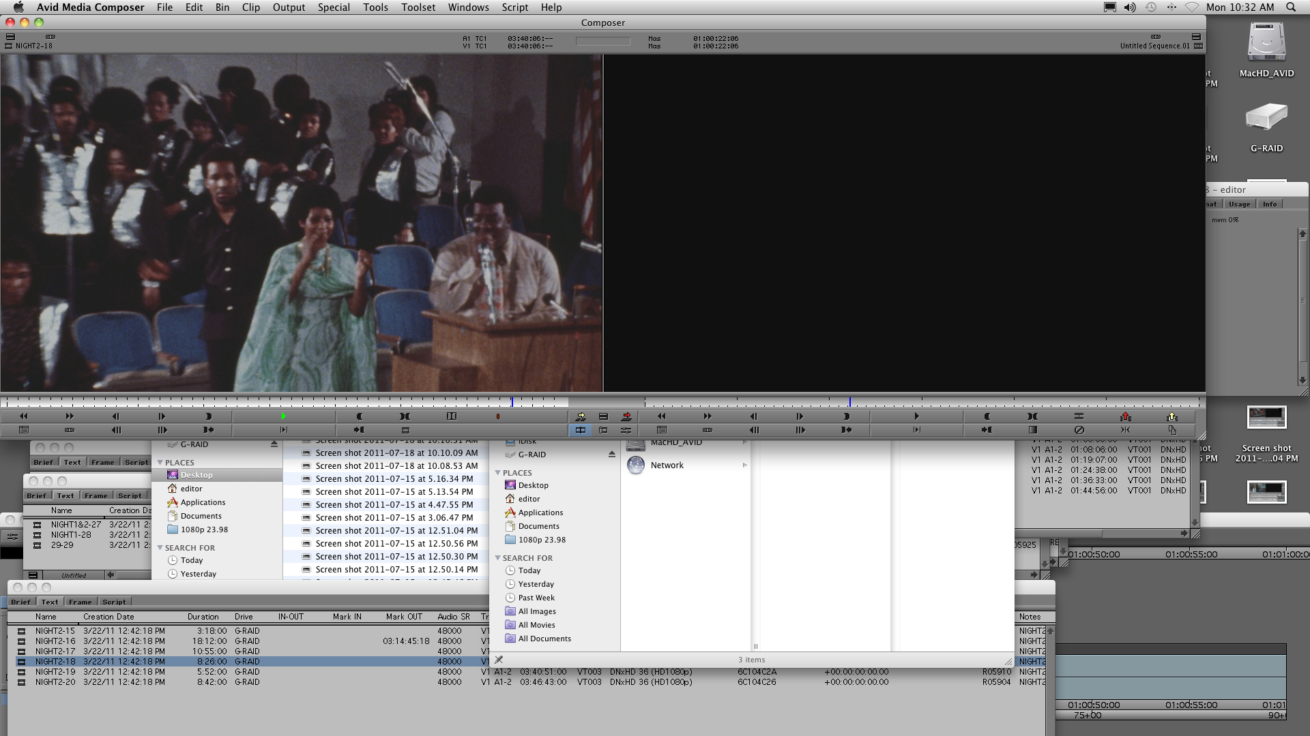Image resolution: width=1310 pixels, height=736 pixels.
Task: Click the Remove Effect icon in record controls
Action: 1079,430
